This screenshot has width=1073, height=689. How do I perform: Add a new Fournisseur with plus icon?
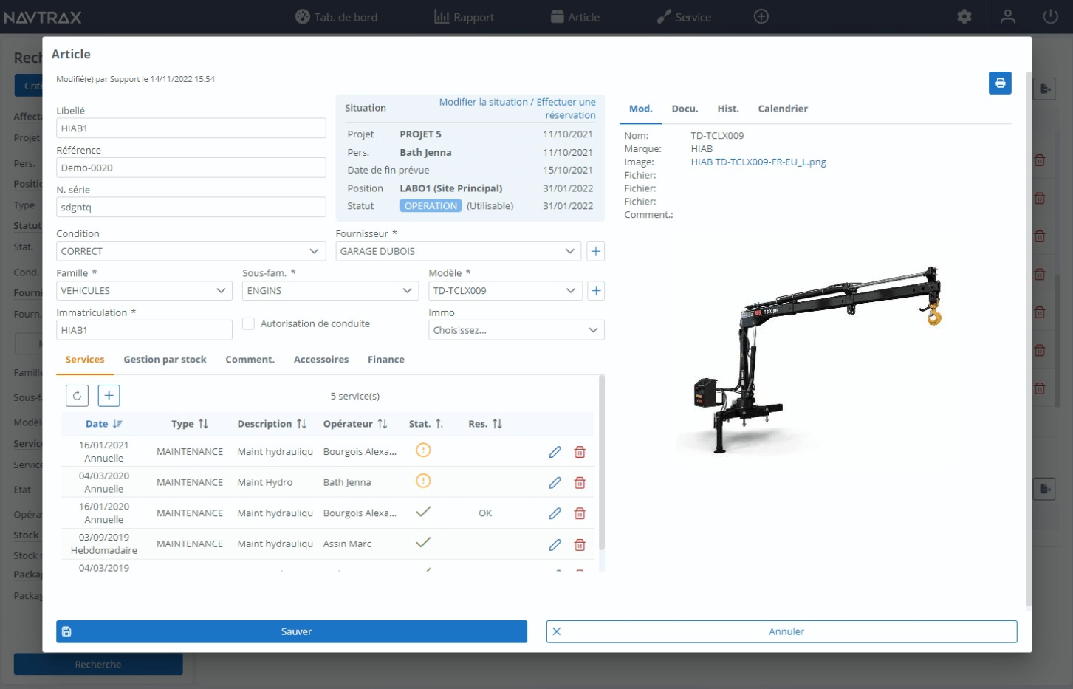(x=596, y=251)
